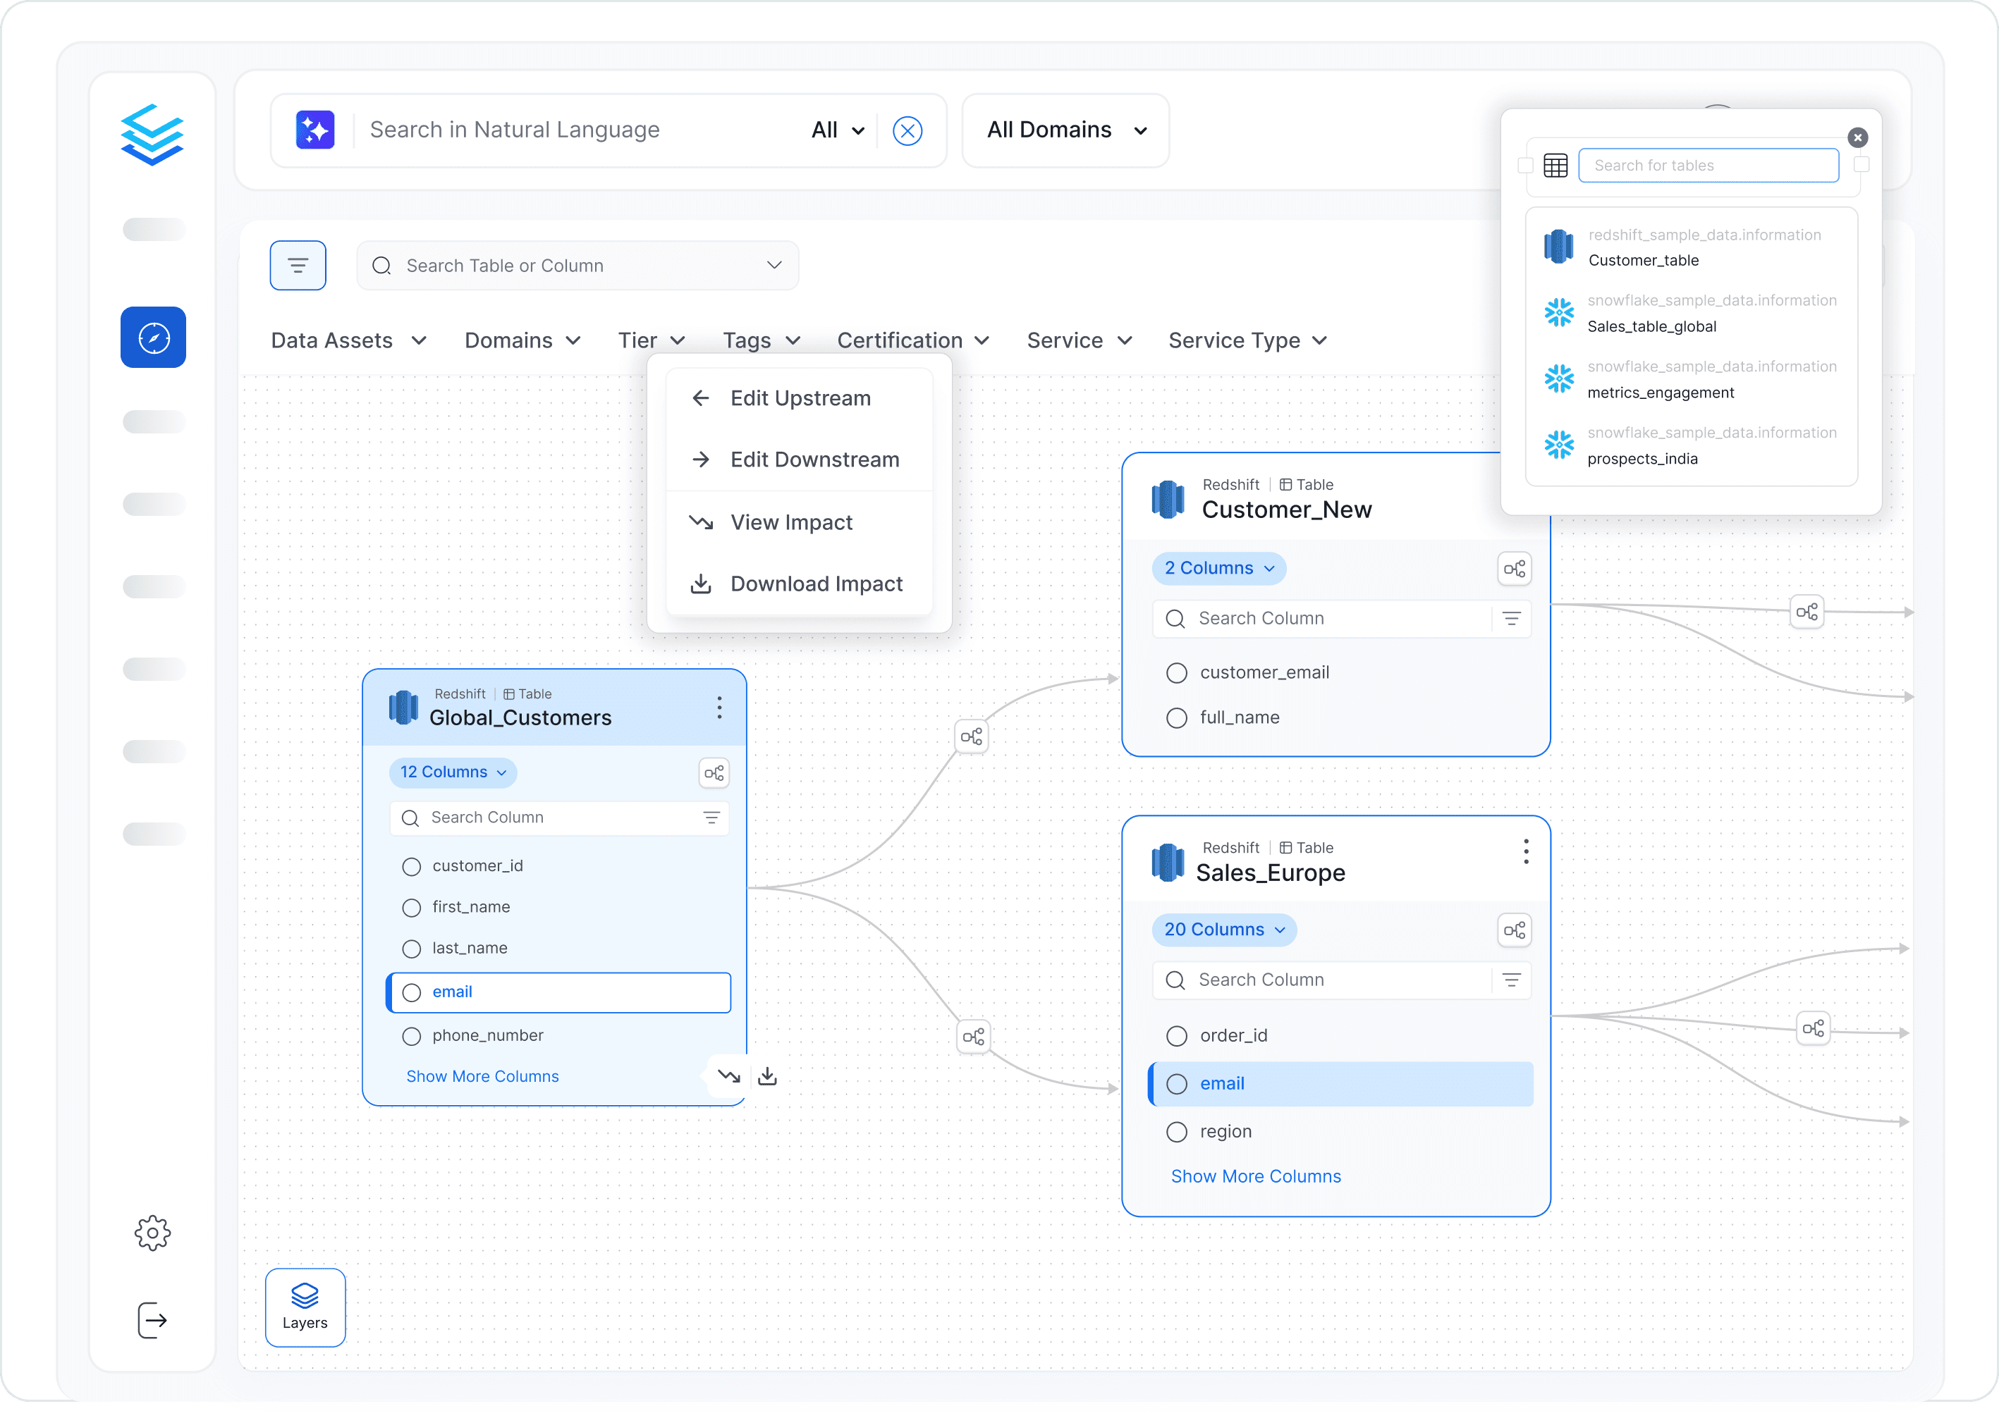Open the Explore compass icon in sidebar
The image size is (1999, 1418).
tap(153, 337)
